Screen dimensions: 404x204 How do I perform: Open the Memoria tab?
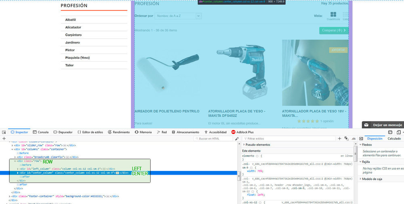click(x=143, y=132)
